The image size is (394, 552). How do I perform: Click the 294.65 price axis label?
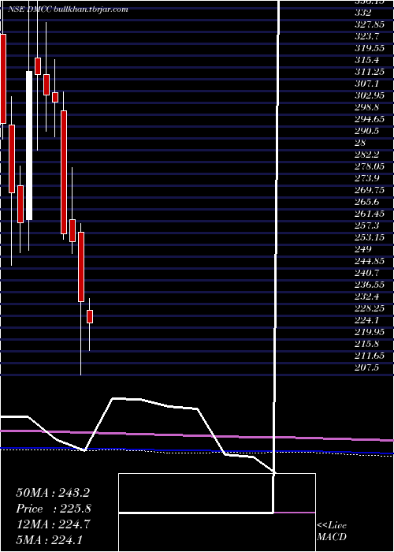[x=369, y=119]
